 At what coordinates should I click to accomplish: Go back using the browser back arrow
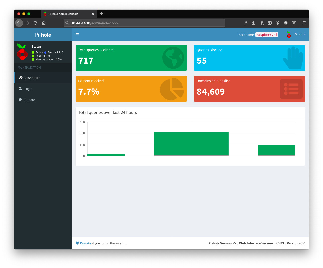[x=19, y=23]
